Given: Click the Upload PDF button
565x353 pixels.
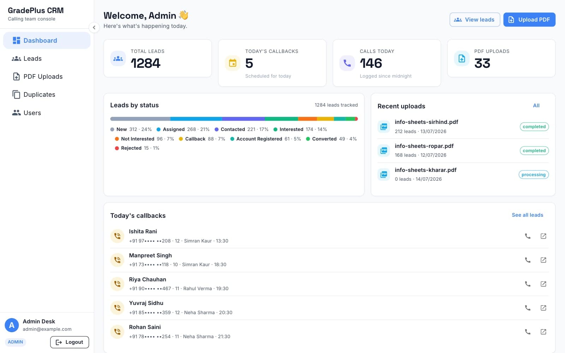Looking at the screenshot, I should coord(529,20).
